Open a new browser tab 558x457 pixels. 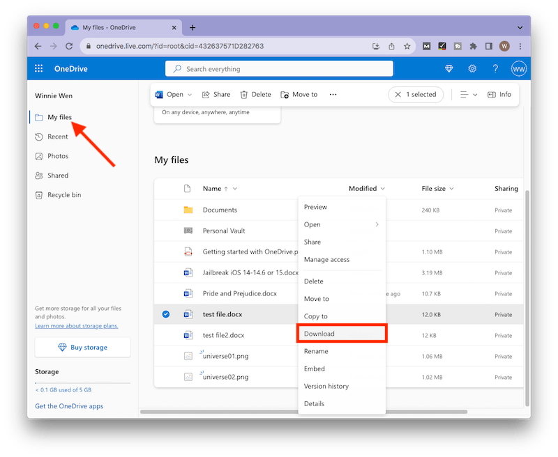(x=193, y=28)
